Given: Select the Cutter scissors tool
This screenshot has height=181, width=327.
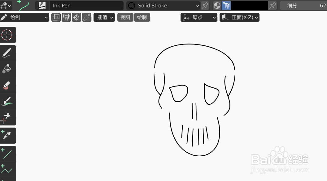Looking at the screenshot, I should tap(7, 118).
